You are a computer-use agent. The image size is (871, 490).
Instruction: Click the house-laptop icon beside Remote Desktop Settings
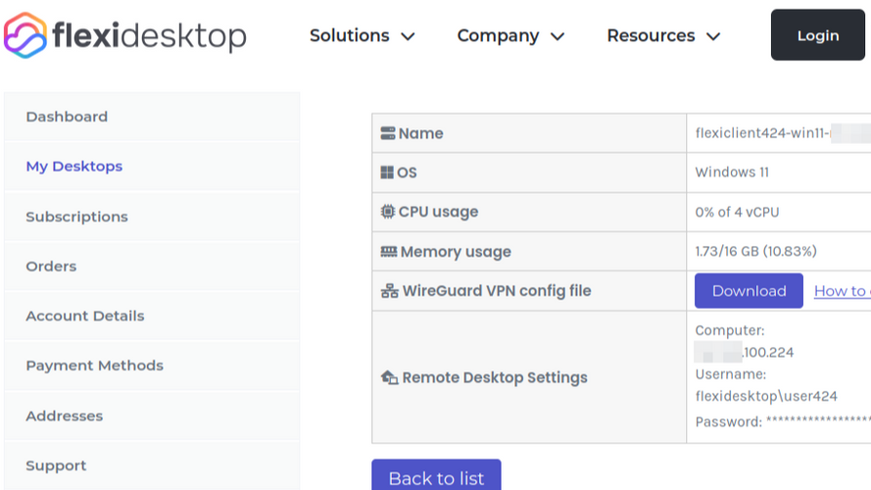click(x=389, y=377)
